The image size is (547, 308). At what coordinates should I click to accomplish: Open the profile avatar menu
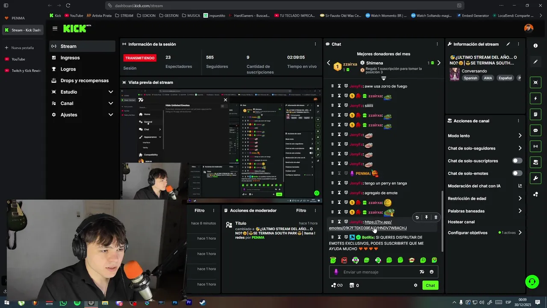529,28
